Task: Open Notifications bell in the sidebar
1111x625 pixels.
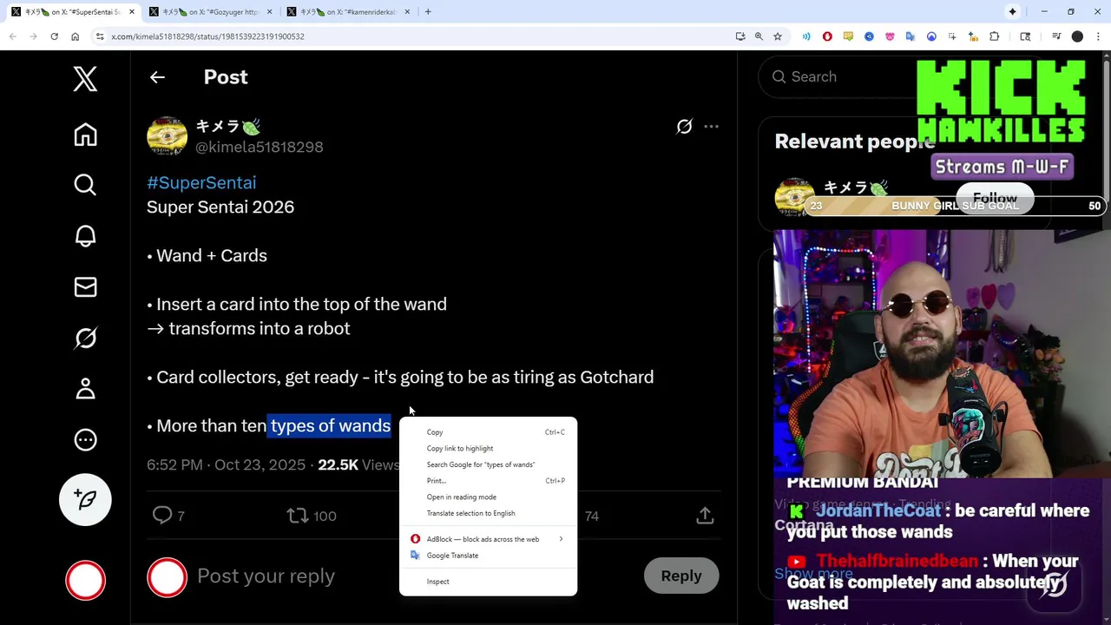Action: [85, 236]
